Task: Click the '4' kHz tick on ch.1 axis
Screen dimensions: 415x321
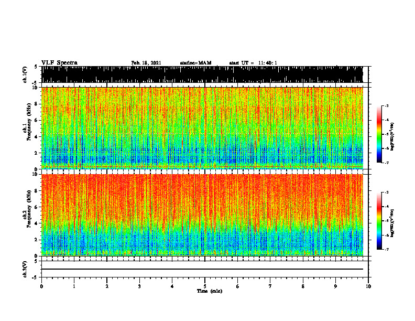Action: point(37,136)
